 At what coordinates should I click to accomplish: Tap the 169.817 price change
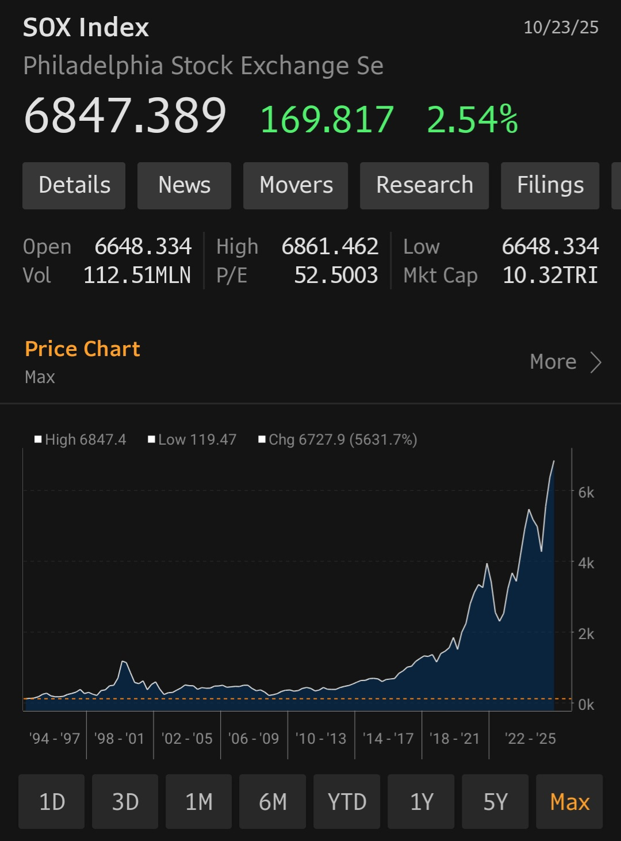(327, 119)
